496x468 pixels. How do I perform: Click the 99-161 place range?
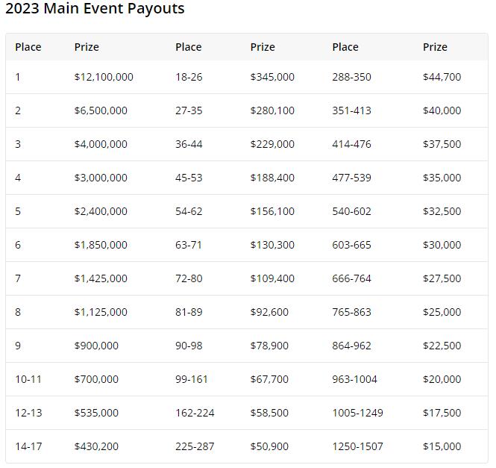[x=192, y=379]
